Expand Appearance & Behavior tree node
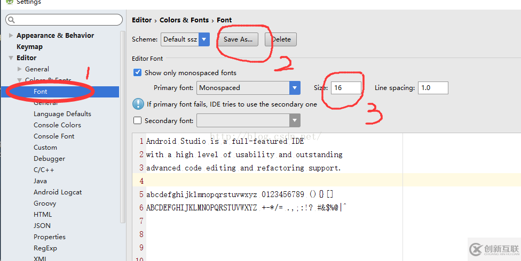This screenshot has height=261, width=521. pos(11,35)
